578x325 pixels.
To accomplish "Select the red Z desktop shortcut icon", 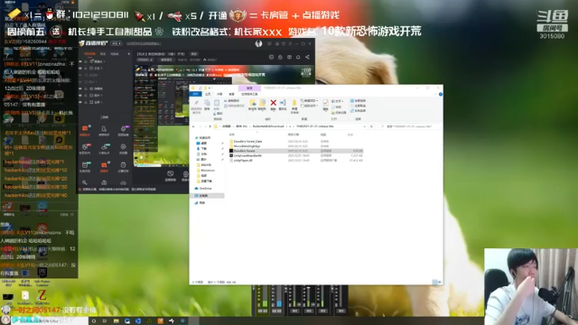I will tap(42, 295).
